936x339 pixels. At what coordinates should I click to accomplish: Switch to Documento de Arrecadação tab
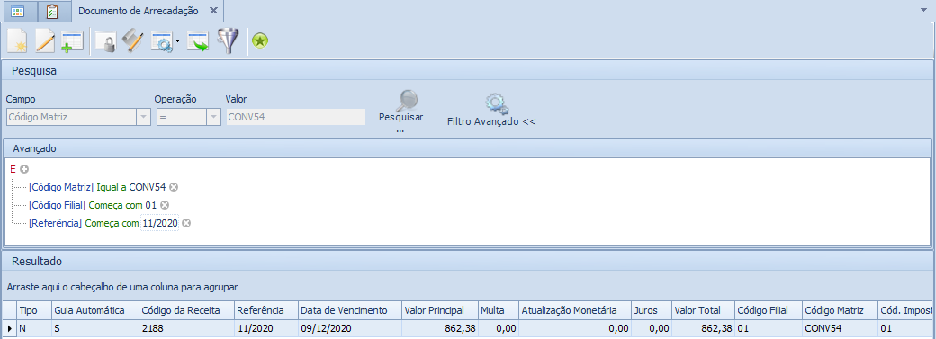click(139, 12)
